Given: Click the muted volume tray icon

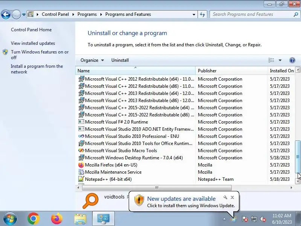Looking at the screenshot, I should click(263, 219).
